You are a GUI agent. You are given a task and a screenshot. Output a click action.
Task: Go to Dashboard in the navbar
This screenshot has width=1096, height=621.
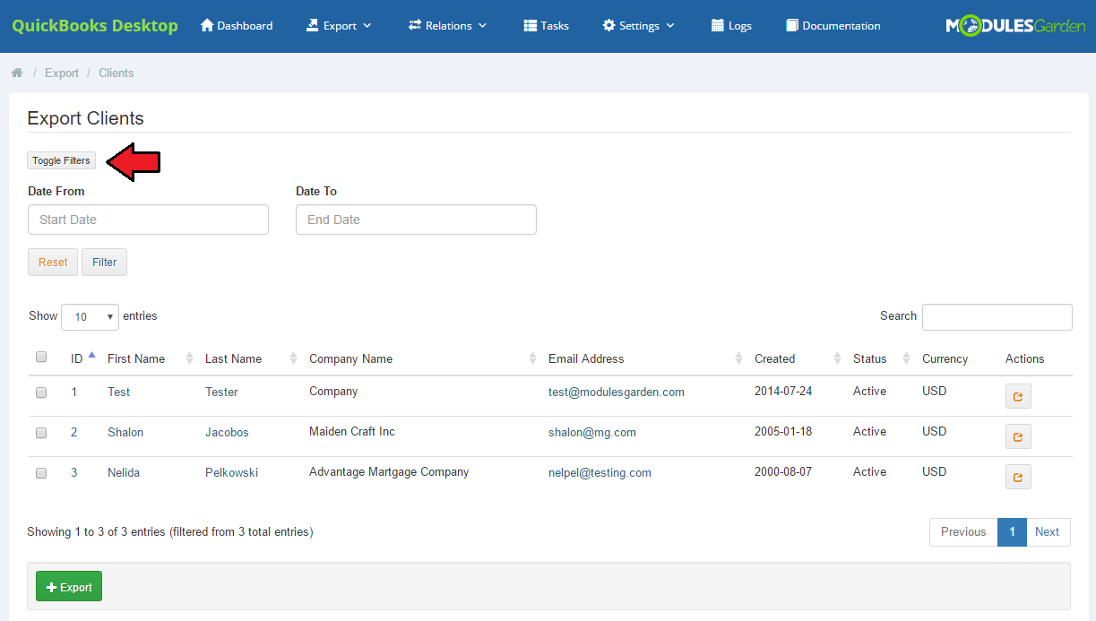coord(237,26)
